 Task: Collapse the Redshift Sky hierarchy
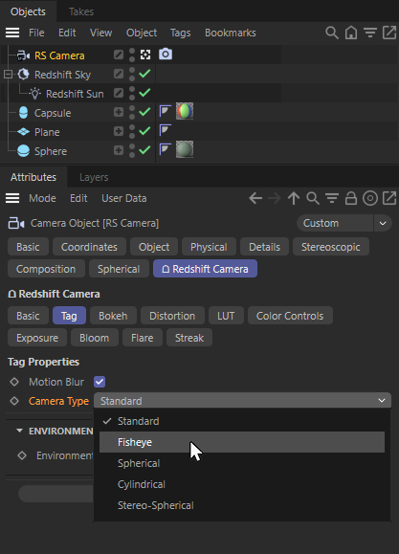coord(8,75)
